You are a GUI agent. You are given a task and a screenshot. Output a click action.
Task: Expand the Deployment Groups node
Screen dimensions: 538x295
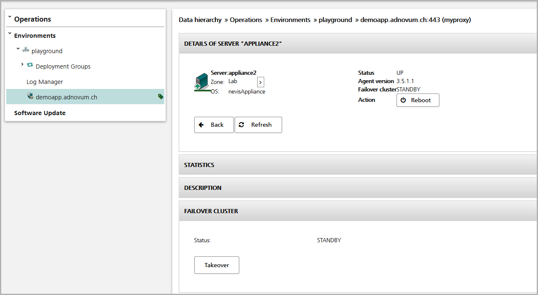coord(22,64)
